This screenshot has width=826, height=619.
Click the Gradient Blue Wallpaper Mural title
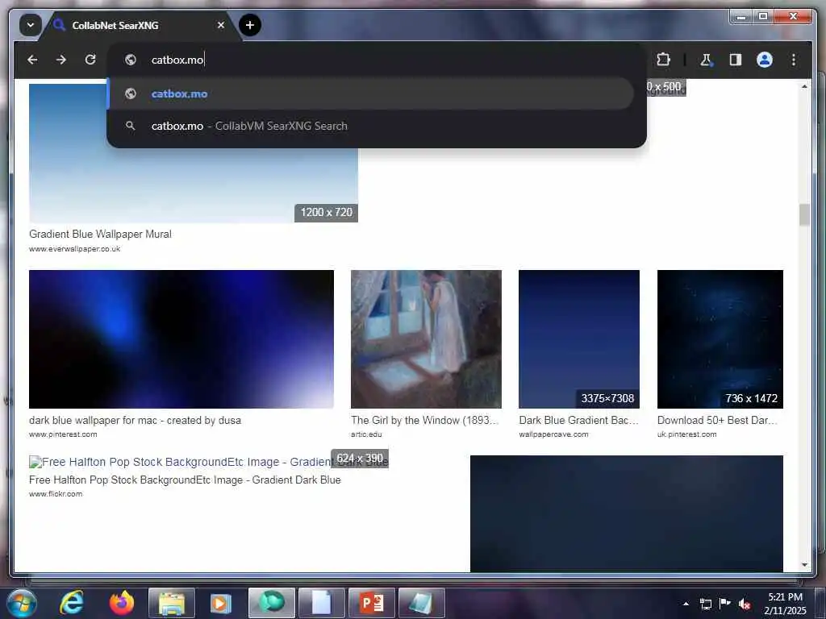[100, 235]
